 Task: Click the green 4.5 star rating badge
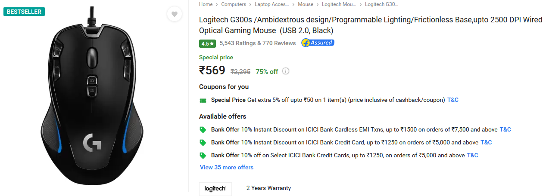click(x=208, y=43)
